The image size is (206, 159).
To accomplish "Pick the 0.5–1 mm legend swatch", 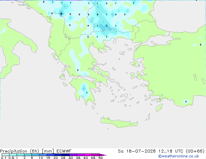I will click(x=13, y=155).
